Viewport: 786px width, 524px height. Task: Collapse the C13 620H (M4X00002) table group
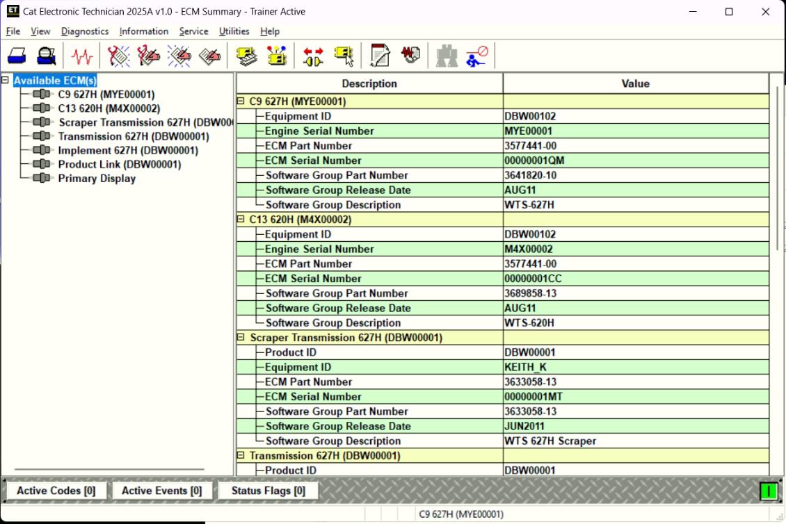click(241, 220)
